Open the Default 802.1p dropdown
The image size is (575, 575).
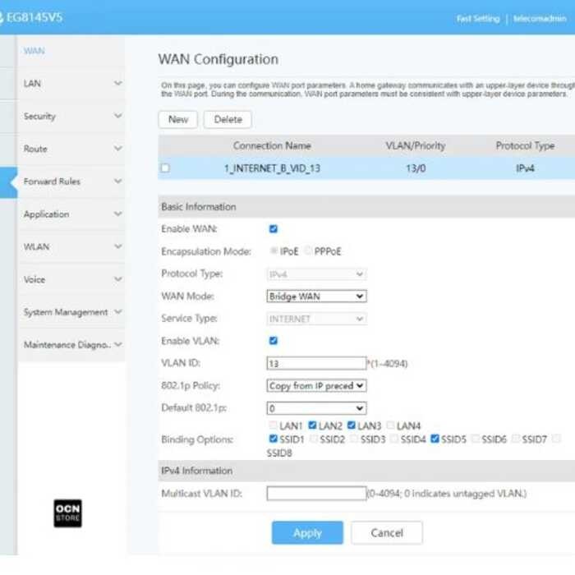316,407
